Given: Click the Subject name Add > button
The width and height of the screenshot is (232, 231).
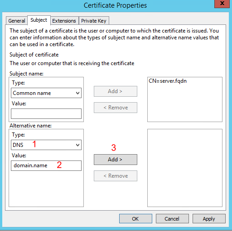Looking at the screenshot, I should click(x=116, y=91).
